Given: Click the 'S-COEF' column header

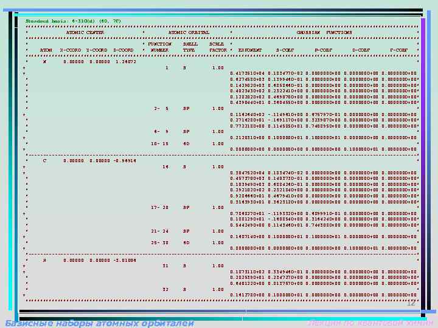Looking at the screenshot, I should click(x=285, y=50).
